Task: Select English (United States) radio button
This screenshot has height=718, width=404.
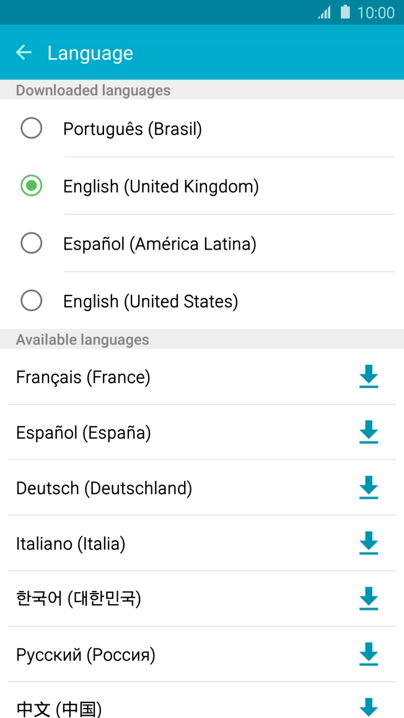Action: point(32,301)
